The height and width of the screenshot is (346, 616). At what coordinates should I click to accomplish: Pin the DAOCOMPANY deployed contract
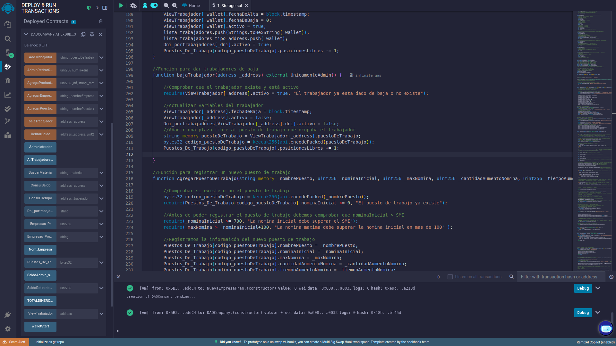tap(92, 34)
